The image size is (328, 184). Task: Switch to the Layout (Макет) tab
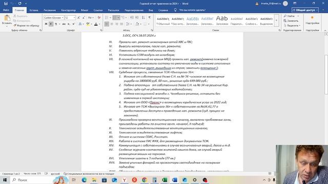coord(85,10)
